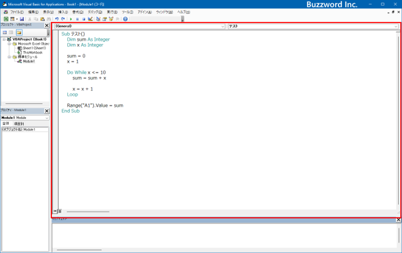Image resolution: width=402 pixels, height=253 pixels.
Task: Open the ツール menu in the menu bar
Action: 126,12
